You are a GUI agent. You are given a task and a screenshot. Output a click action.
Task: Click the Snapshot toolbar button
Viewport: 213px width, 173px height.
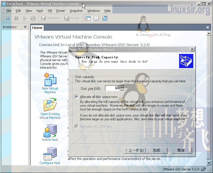pos(51,18)
